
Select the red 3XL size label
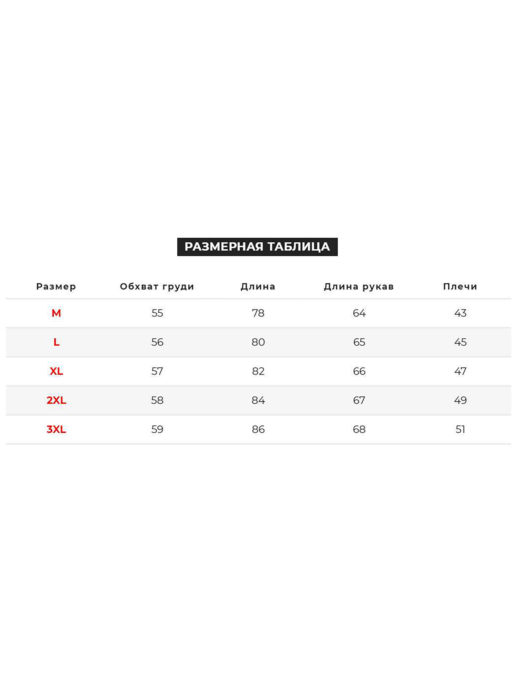56,429
